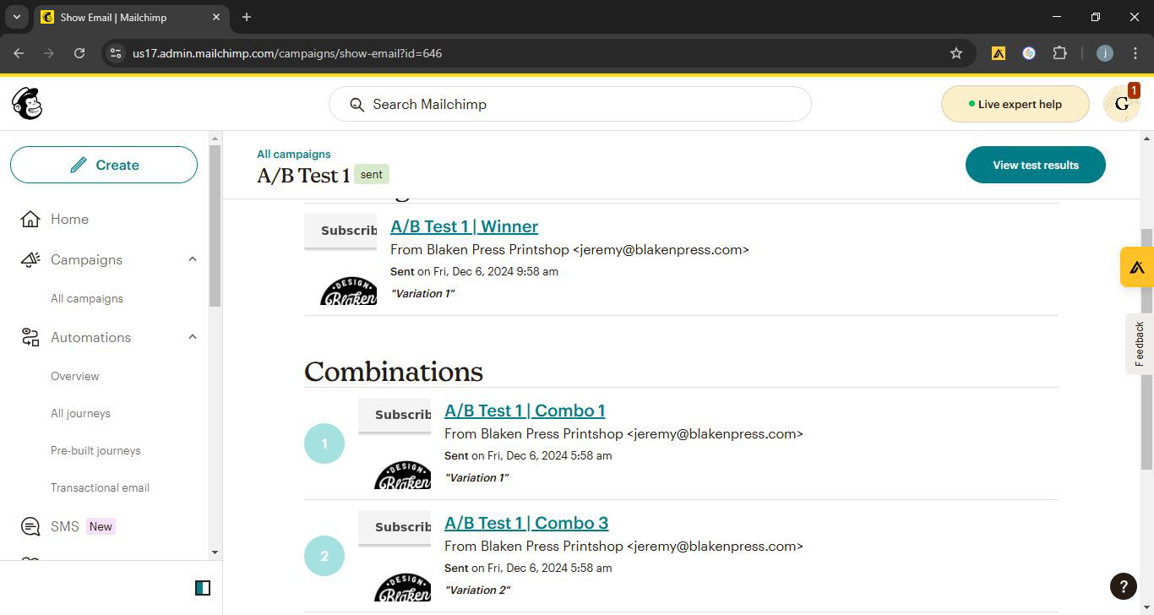Click the A/B Test 1 page title
The height and width of the screenshot is (615, 1154).
[x=303, y=176]
